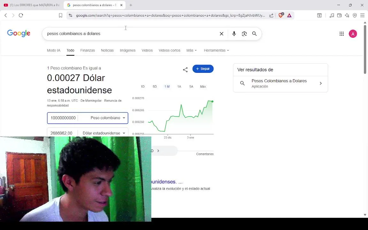
Task: Click the Google search text box
Action: [x=131, y=34]
